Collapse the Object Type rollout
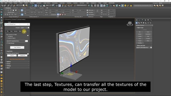The height and width of the screenshot is (96, 171). pos(144,28)
